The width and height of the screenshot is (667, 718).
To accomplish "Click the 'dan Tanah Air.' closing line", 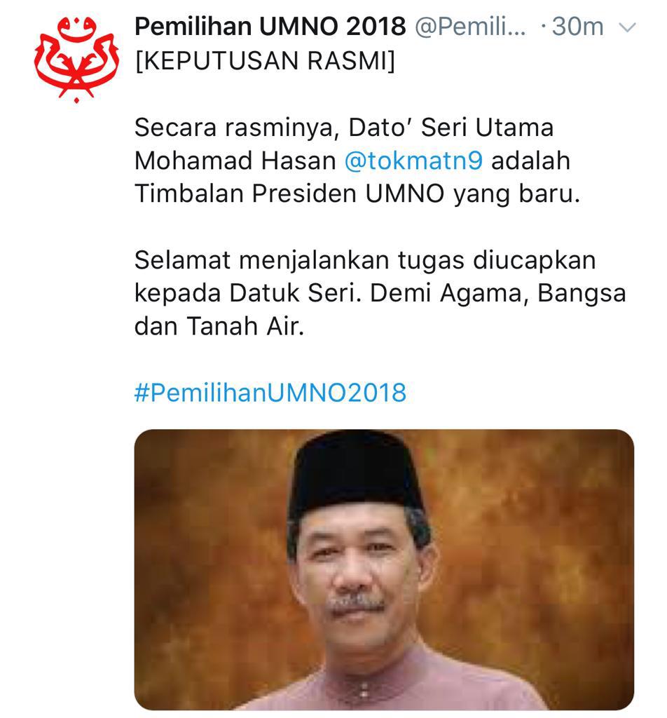I will coord(219,327).
